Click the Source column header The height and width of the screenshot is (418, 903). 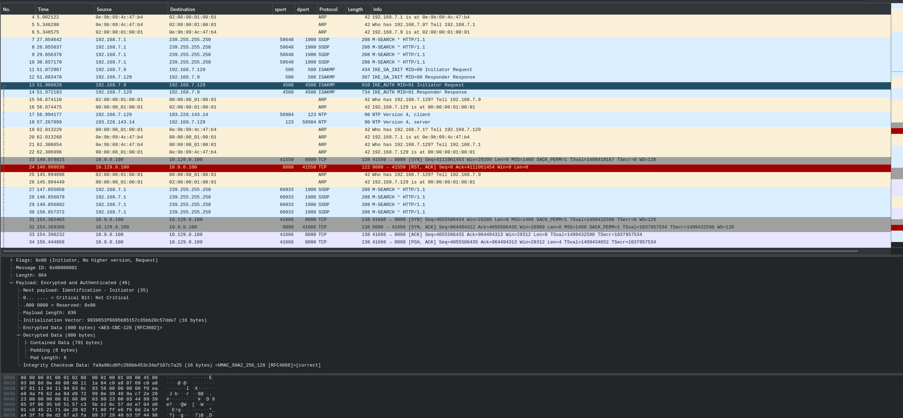point(131,9)
